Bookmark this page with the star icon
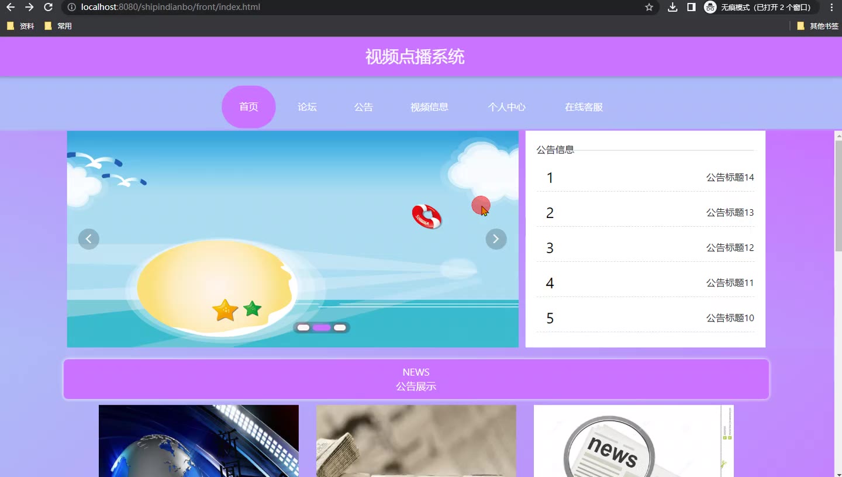The width and height of the screenshot is (842, 477). [x=649, y=7]
